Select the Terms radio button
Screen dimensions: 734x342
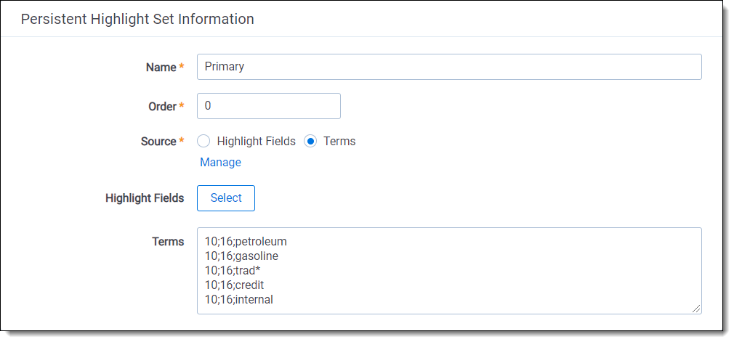coord(310,142)
